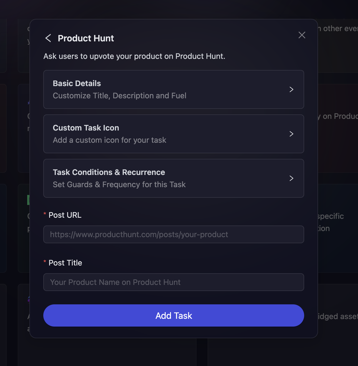
Task: Click the Product Hunt dialog heading
Action: [86, 38]
